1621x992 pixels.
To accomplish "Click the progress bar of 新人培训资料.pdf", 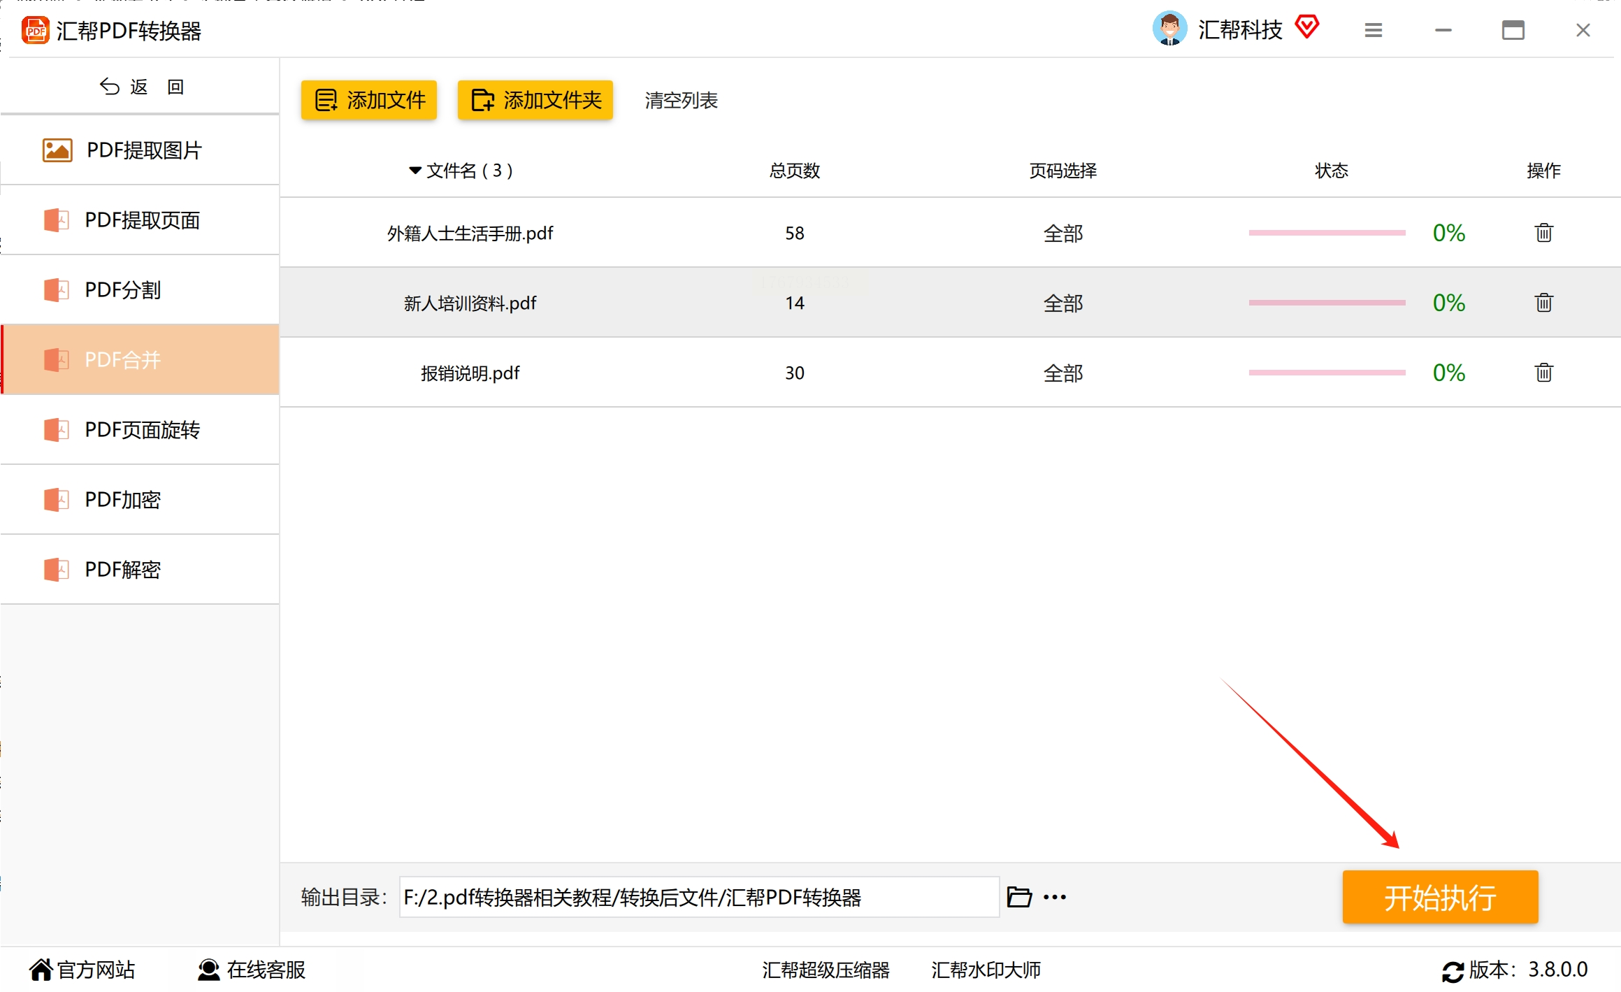I will [1326, 303].
